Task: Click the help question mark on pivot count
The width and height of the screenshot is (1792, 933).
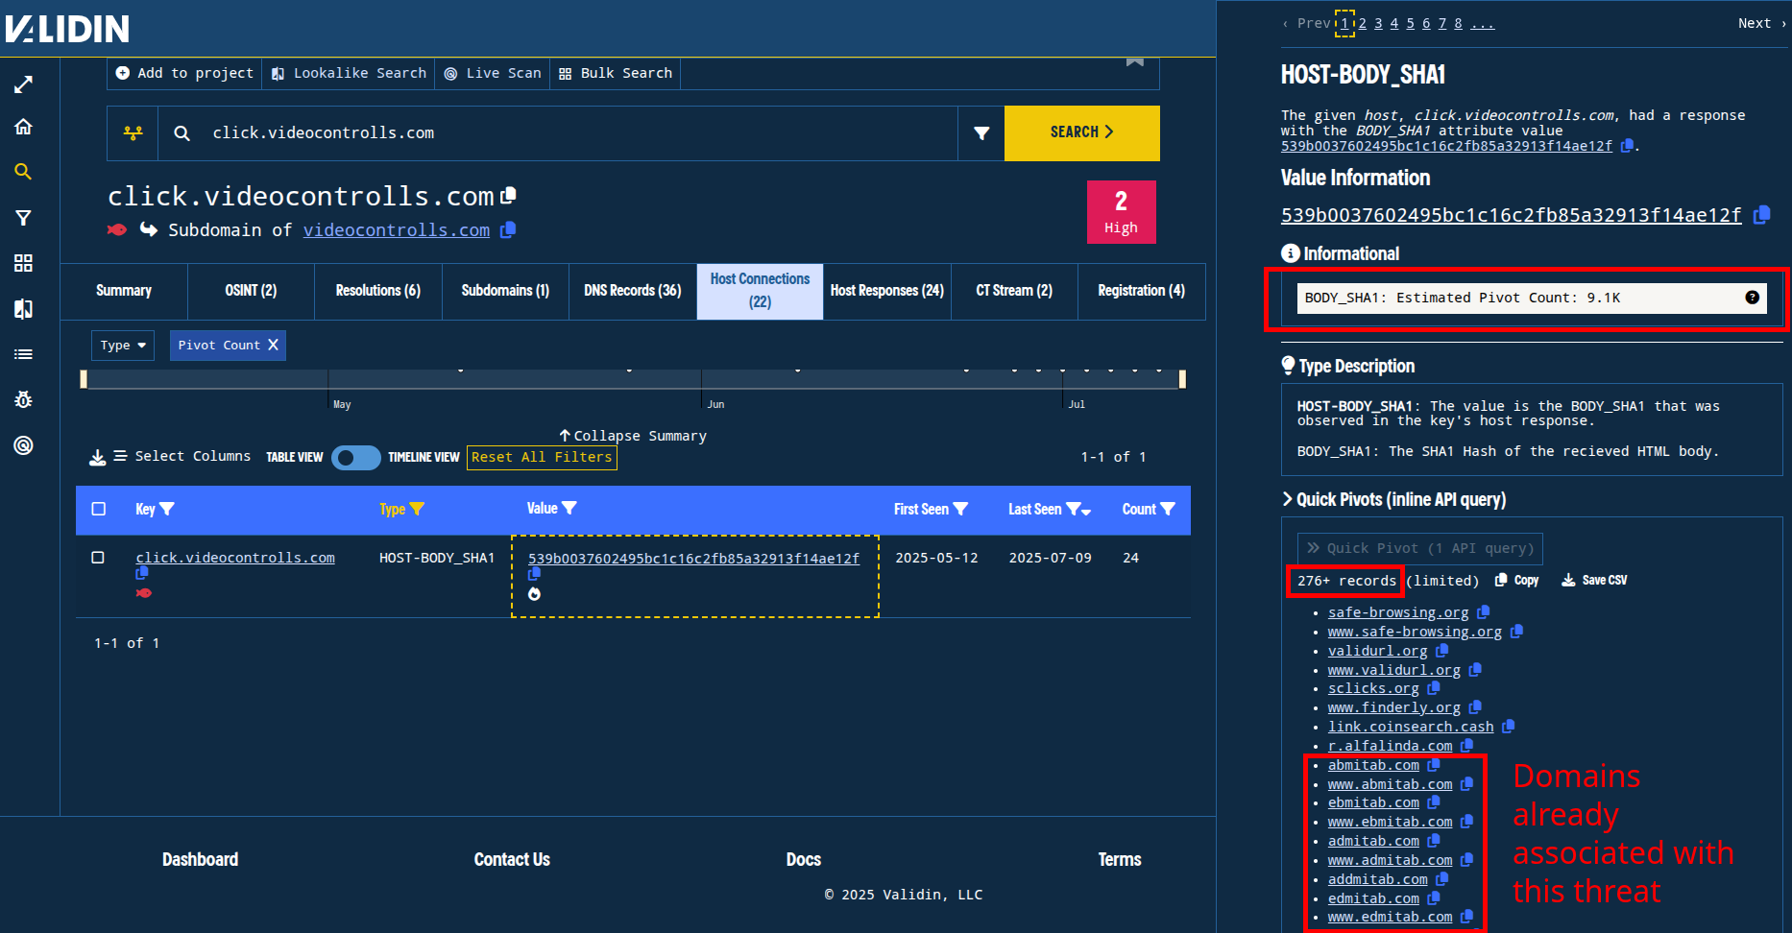Action: (1753, 298)
